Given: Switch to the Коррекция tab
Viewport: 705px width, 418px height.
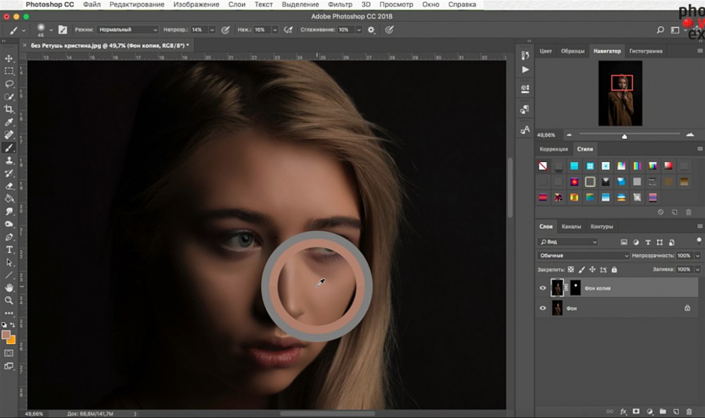Looking at the screenshot, I should pos(553,149).
